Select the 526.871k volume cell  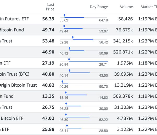(123, 52)
